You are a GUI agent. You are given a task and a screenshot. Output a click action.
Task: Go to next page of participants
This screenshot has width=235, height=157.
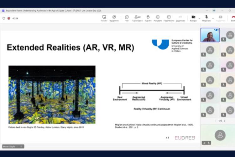point(225,121)
